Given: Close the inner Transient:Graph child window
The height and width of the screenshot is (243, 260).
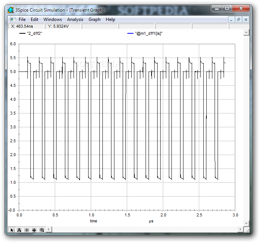Looking at the screenshot, I should 246,20.
